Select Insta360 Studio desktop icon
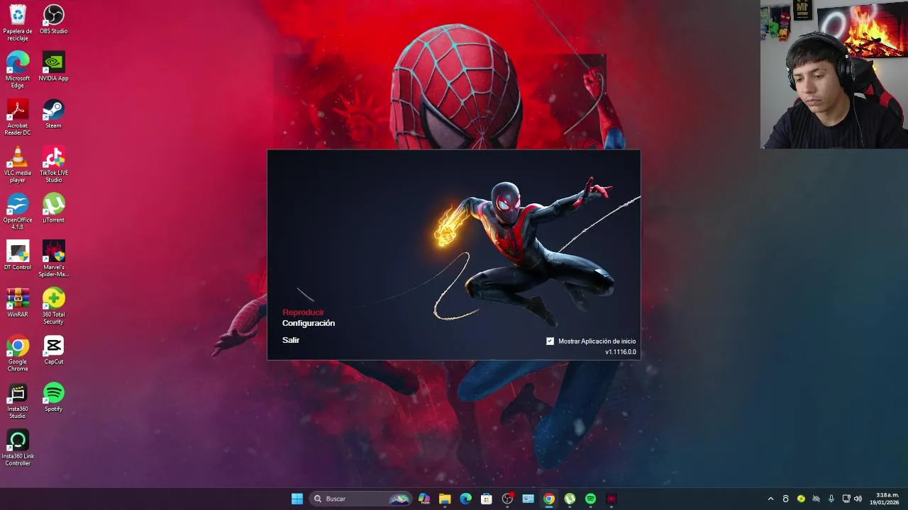 pos(18,401)
